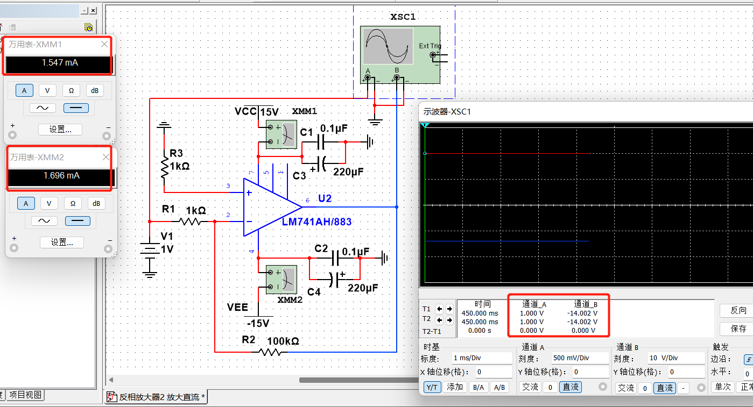
Task: Select the V1 1V battery source
Action: pyautogui.click(x=150, y=249)
